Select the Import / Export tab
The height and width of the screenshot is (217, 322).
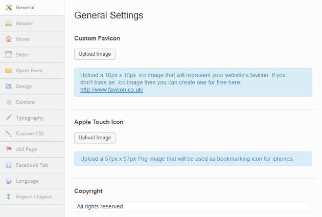(x=32, y=197)
